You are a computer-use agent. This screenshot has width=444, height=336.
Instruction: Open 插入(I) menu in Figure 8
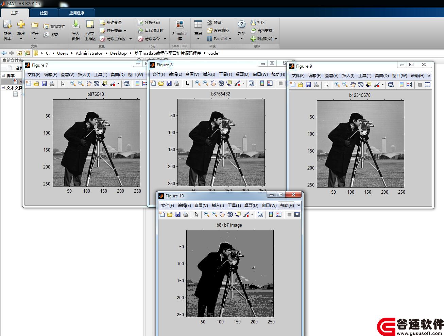pyautogui.click(x=209, y=74)
